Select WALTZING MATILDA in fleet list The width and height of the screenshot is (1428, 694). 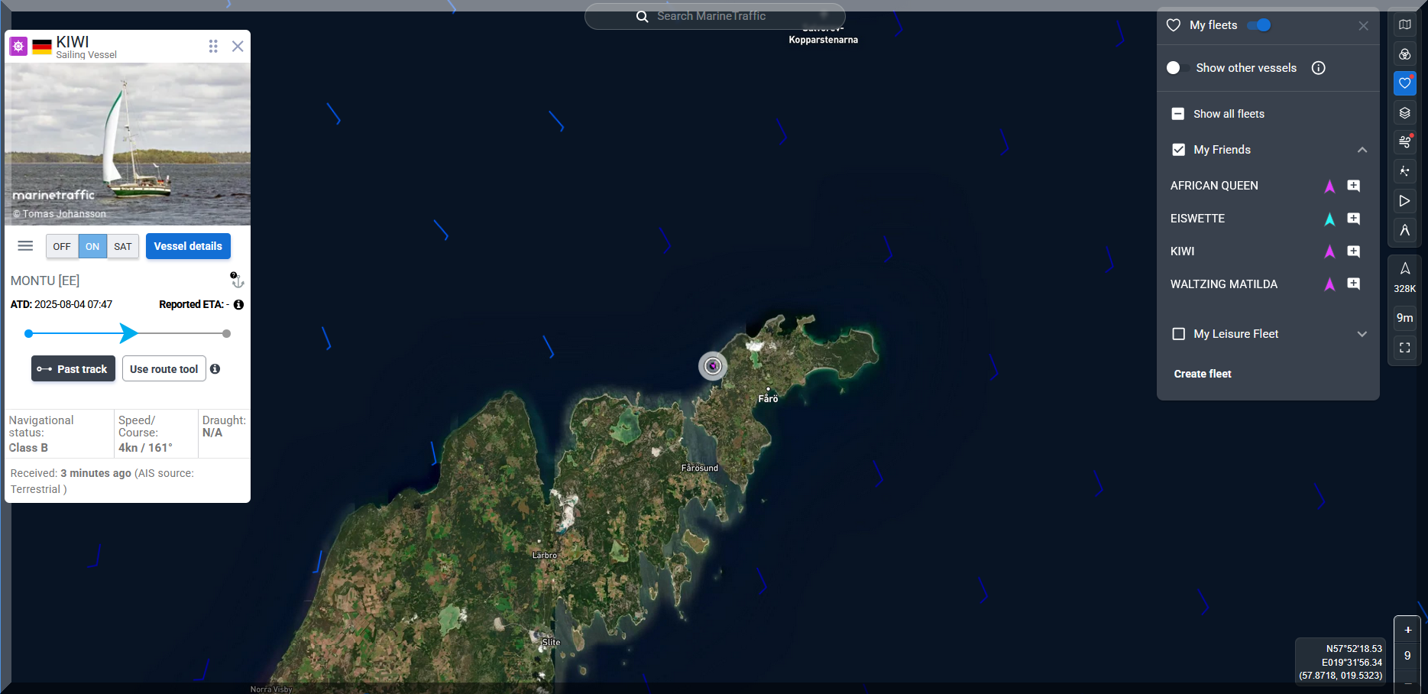coord(1223,284)
